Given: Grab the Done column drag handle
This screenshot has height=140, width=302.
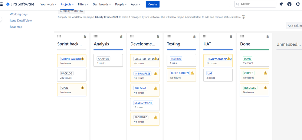Looking at the screenshot, I should click(x=242, y=36).
